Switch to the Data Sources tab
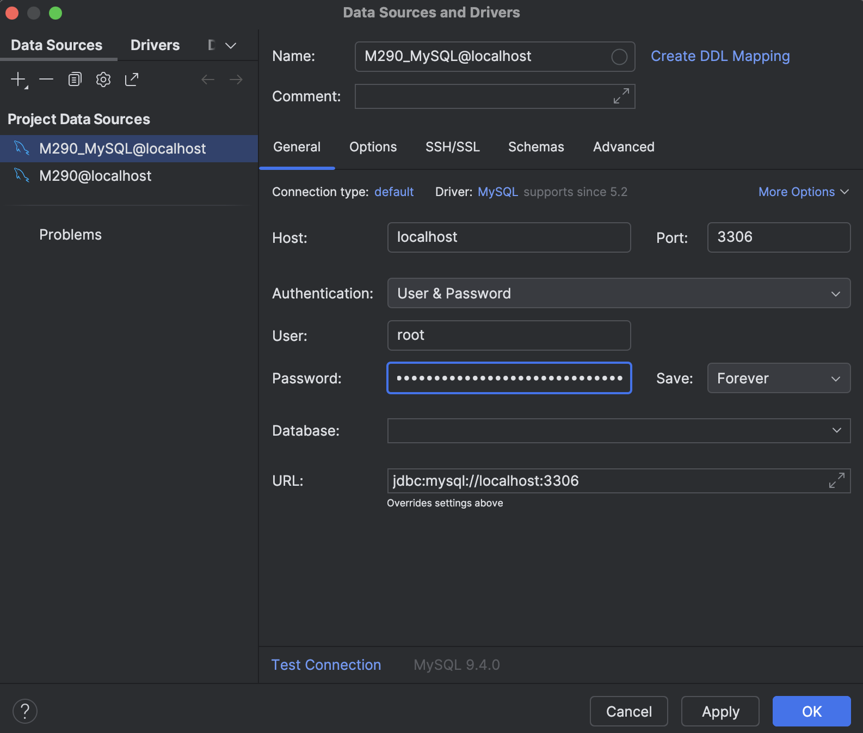863x733 pixels. 57,45
